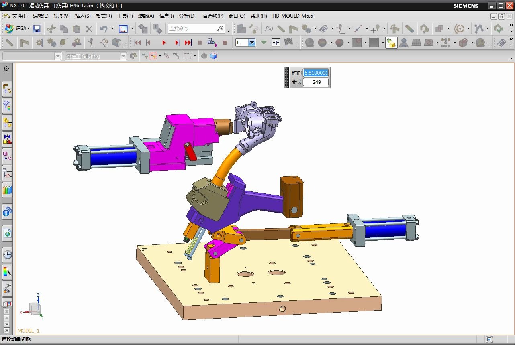Viewport: 515px width, 345px height.
Task: Open the HD3D Tools info icon
Action: (7, 211)
